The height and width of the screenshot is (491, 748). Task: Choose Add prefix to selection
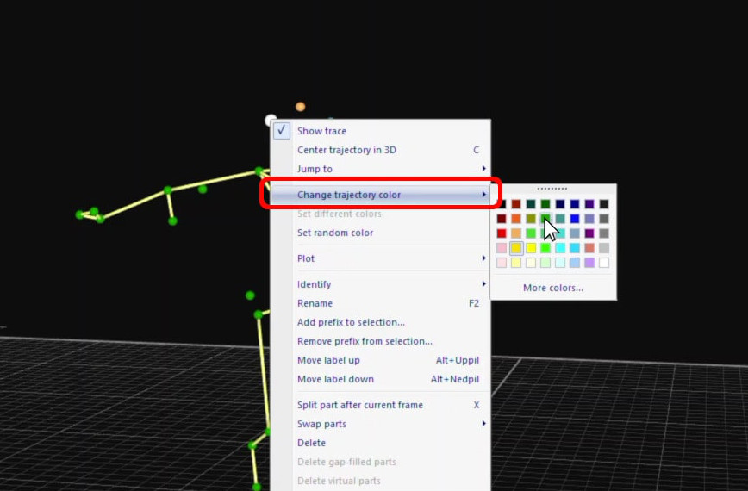[x=351, y=322]
